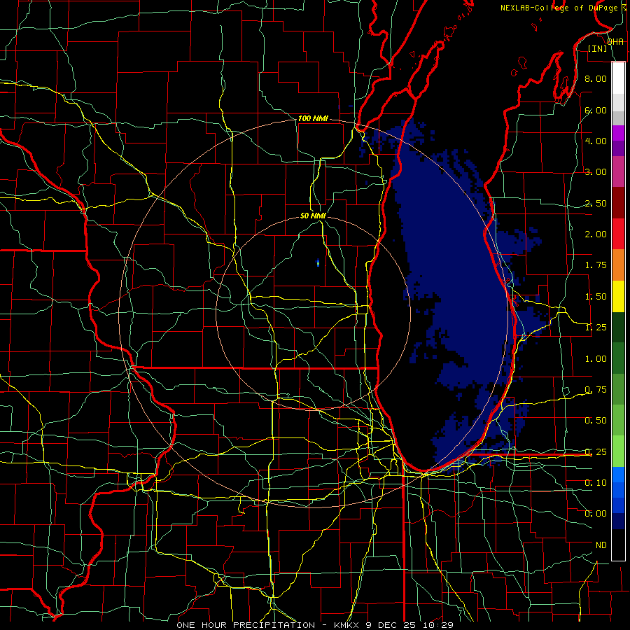Click the 'KMKX 9 DEC 25 10:29' timestamp

(393, 625)
